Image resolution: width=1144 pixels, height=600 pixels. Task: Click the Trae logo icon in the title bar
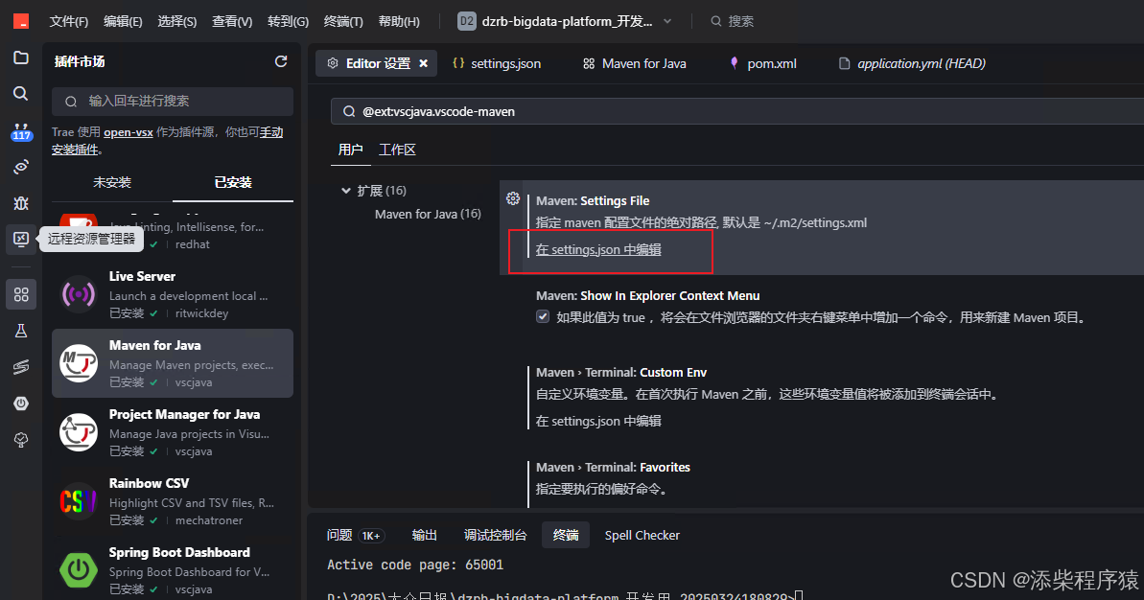(21, 21)
